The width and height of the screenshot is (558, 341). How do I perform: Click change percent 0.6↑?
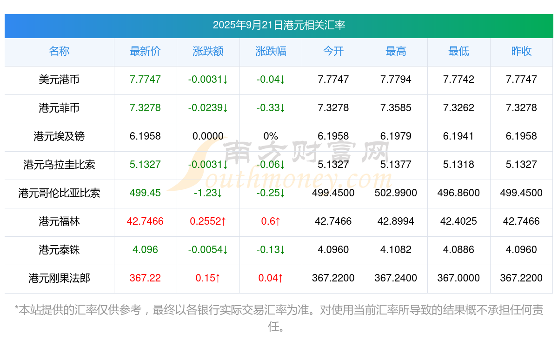tap(271, 221)
